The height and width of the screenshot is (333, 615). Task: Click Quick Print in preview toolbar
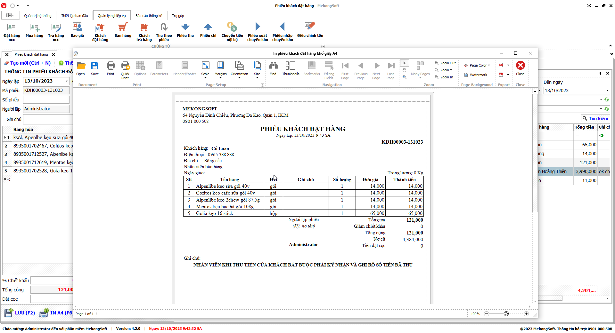point(125,70)
